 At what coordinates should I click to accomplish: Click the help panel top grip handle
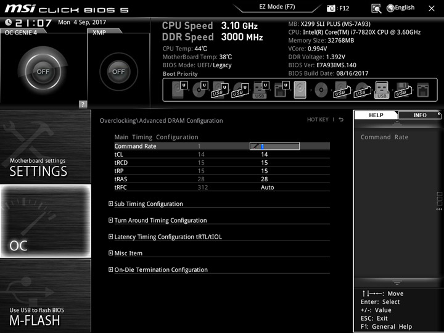click(x=397, y=123)
